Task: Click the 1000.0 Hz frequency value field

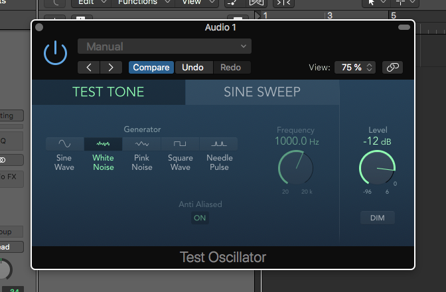Action: pyautogui.click(x=295, y=141)
